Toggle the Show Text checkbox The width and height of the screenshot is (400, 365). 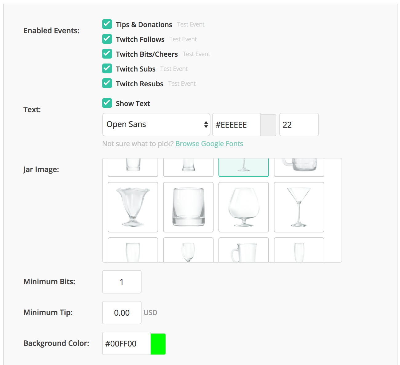pos(107,103)
